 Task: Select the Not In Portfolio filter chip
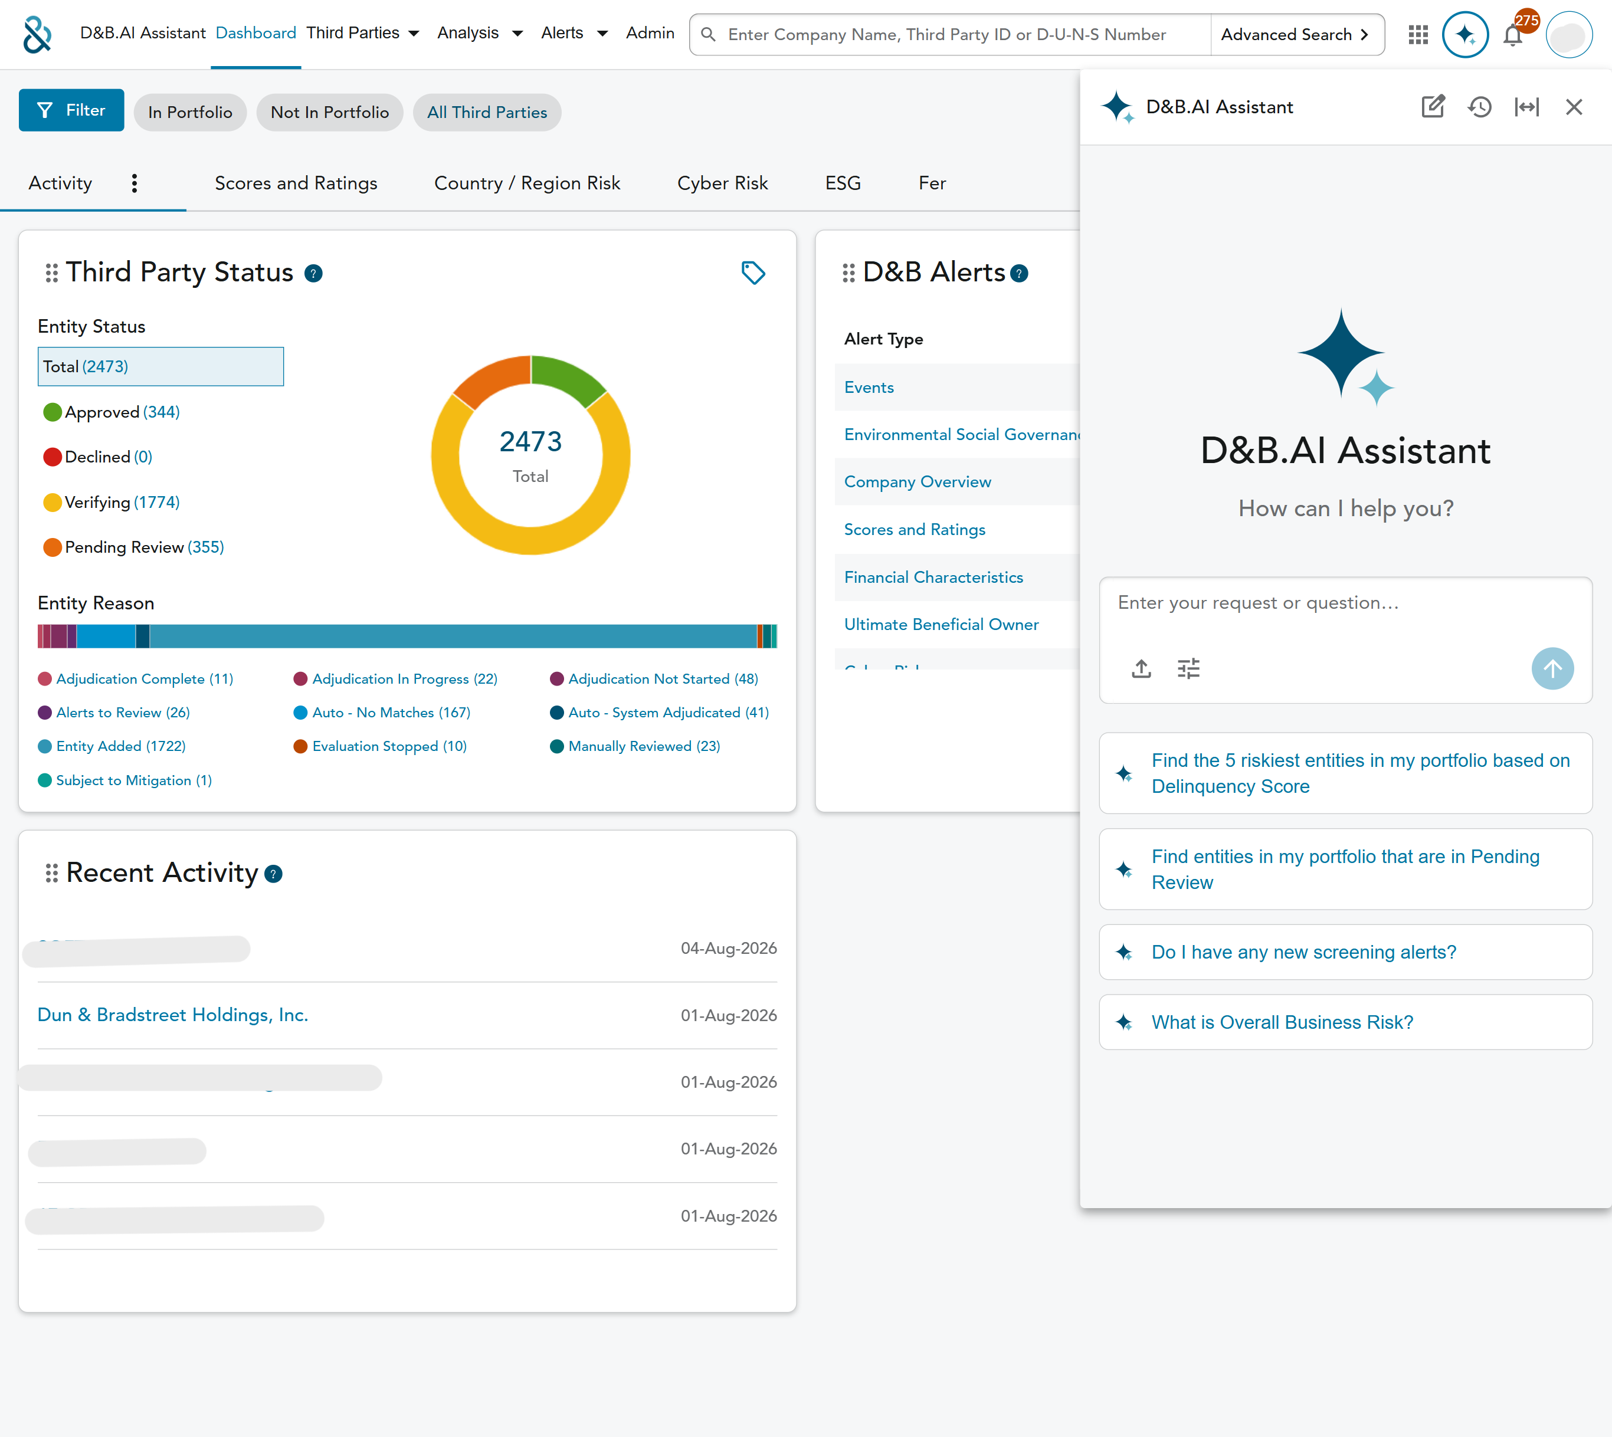[x=330, y=112]
